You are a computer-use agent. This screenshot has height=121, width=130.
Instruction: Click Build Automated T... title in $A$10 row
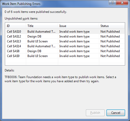(41, 32)
